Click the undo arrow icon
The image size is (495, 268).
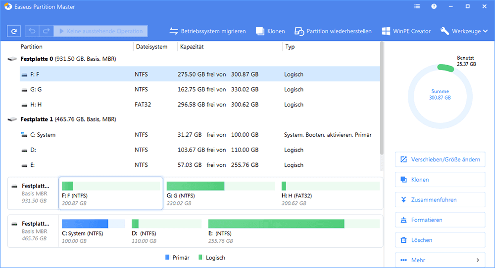[32, 31]
